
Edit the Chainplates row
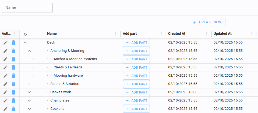coord(5,100)
